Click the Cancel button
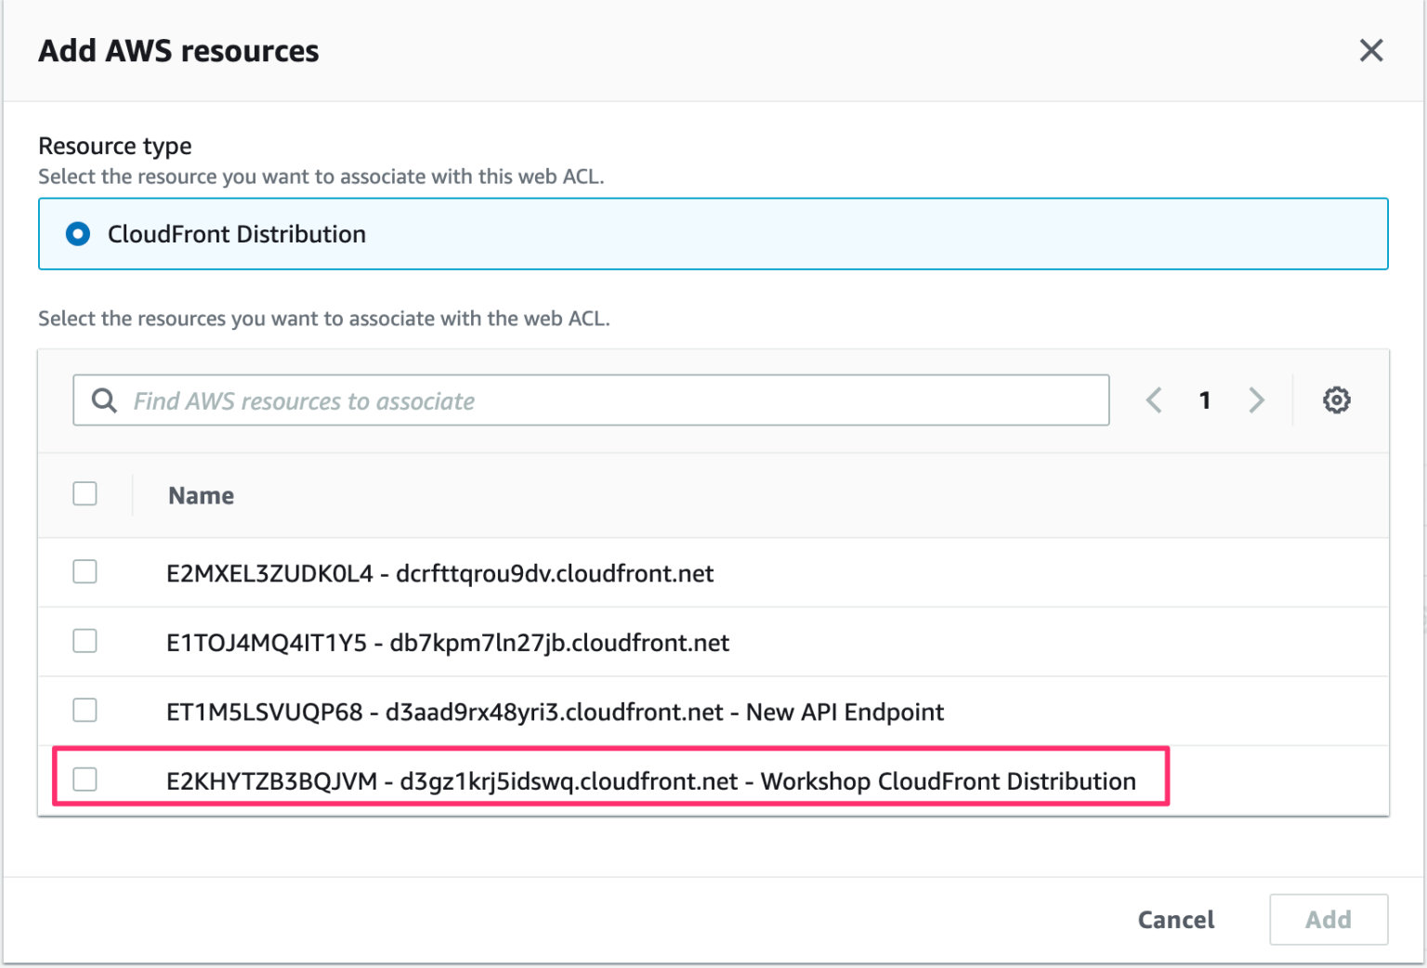 1175,919
